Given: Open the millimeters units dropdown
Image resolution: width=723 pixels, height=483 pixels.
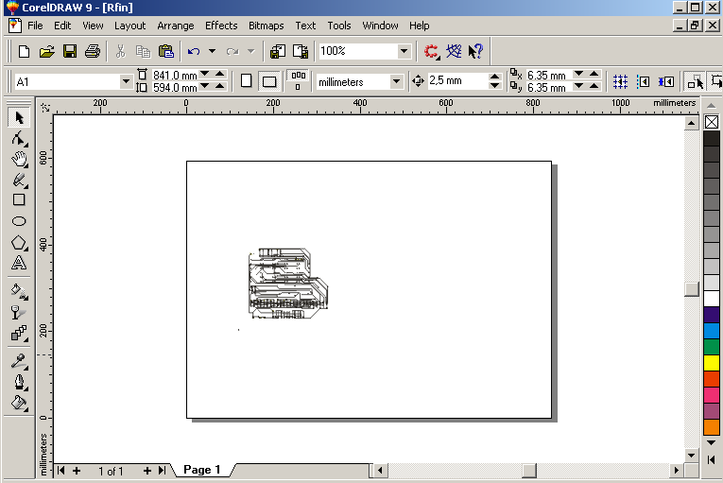Looking at the screenshot, I should click(396, 82).
